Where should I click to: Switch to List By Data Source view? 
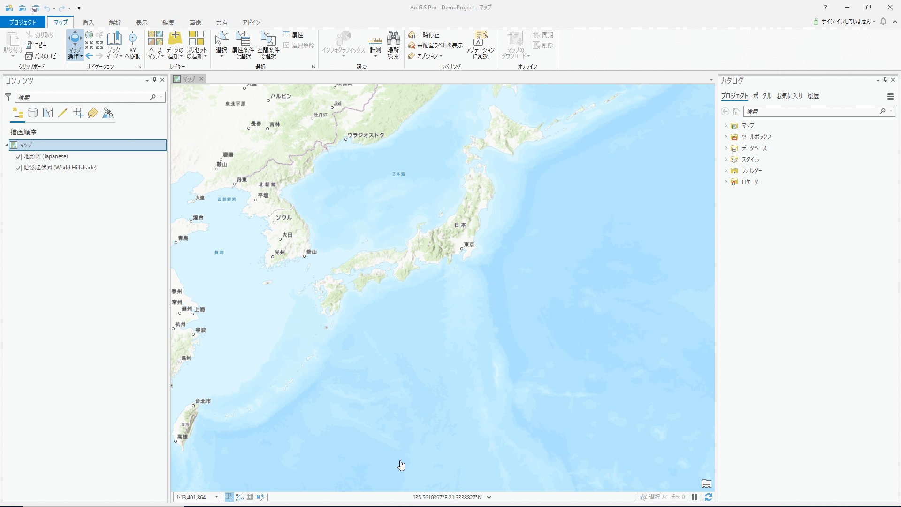(32, 113)
